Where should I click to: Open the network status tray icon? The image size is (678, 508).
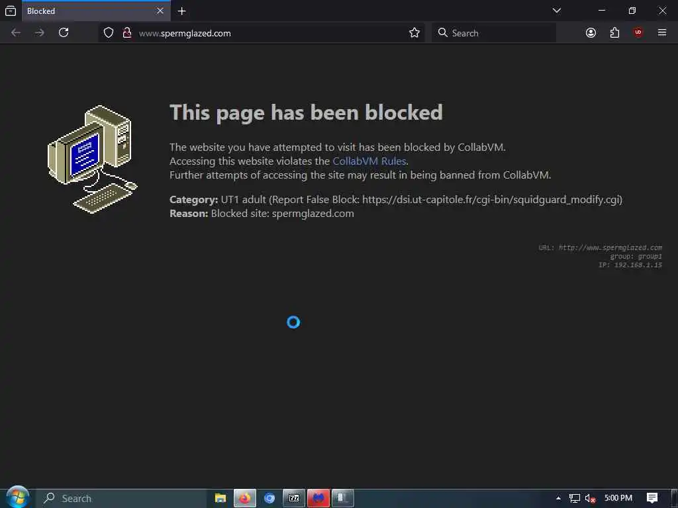[574, 499]
